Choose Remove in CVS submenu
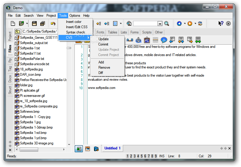Image resolution: width=241 pixels, height=167 pixels. [104, 68]
